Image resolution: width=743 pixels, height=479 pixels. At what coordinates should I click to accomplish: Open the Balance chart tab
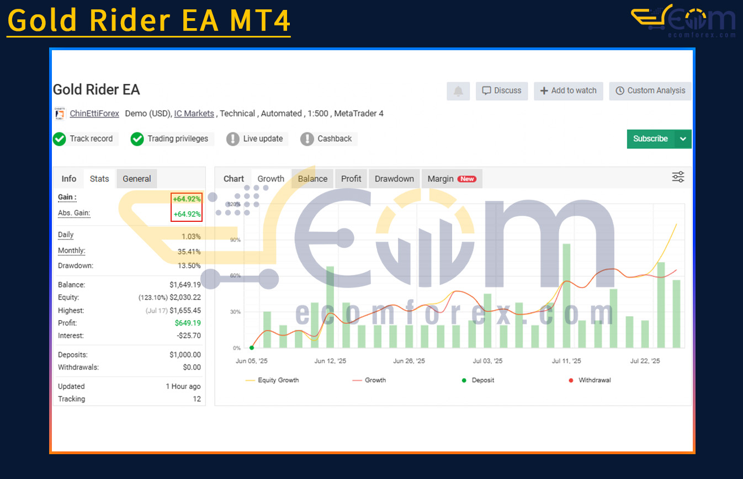tap(312, 179)
